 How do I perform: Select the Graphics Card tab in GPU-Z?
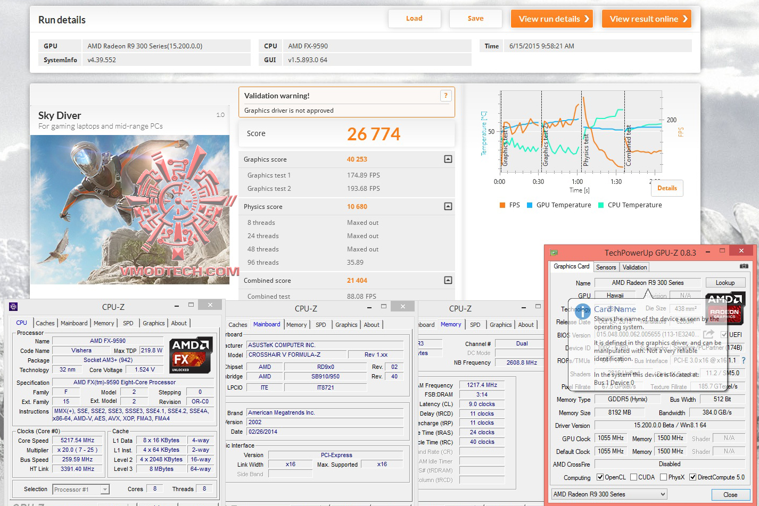[571, 266]
